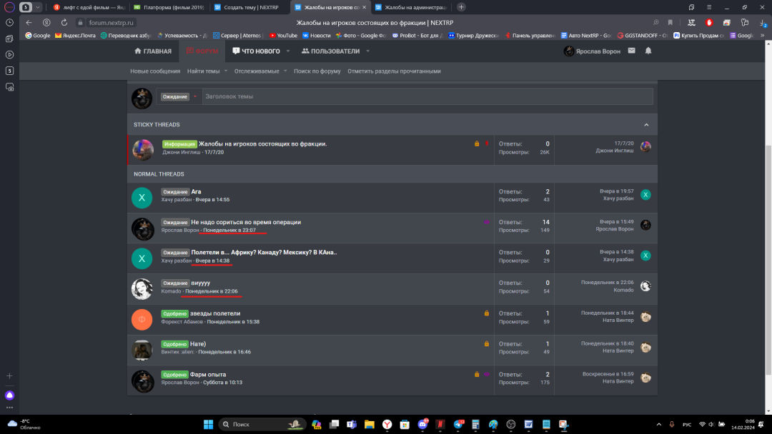Open thread звезды полетели
The width and height of the screenshot is (772, 434).
tap(215, 313)
